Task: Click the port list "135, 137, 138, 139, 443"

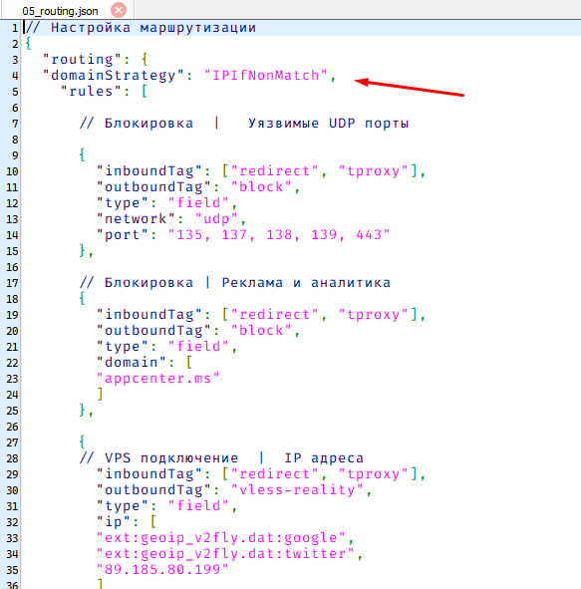Action: (279, 235)
